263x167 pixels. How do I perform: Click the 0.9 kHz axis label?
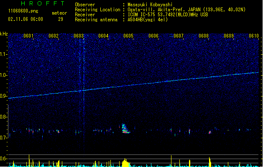coord(4,96)
